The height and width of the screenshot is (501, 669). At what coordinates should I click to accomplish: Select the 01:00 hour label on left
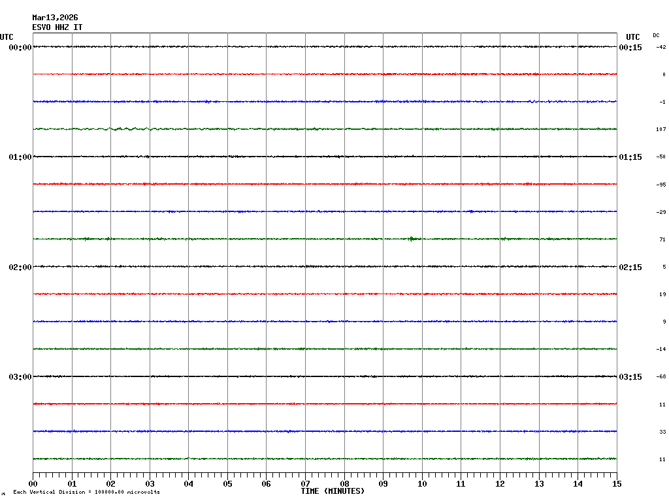point(20,157)
